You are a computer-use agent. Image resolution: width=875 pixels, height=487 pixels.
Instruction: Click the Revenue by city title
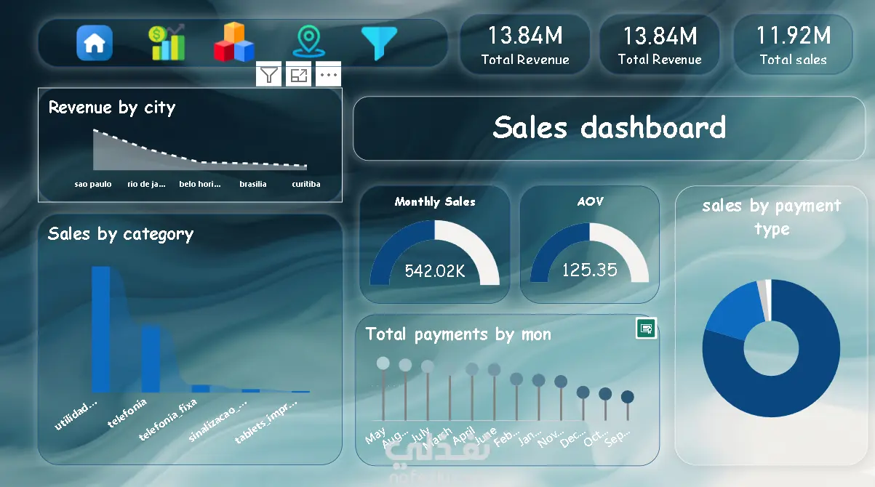(112, 108)
